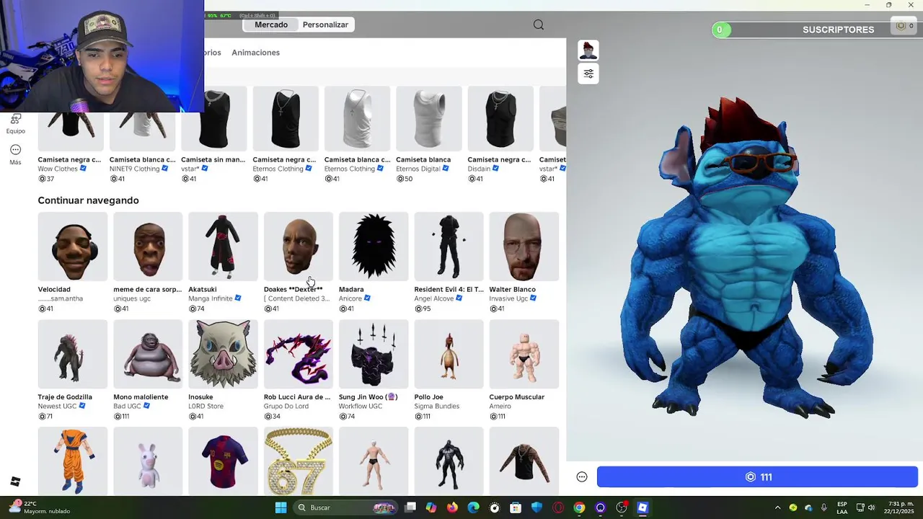Click the SUSCRIPTORES overlay label

coord(838,30)
